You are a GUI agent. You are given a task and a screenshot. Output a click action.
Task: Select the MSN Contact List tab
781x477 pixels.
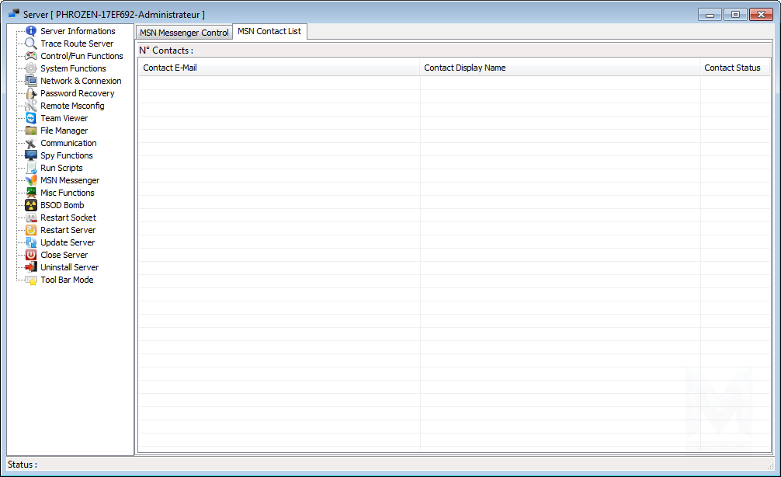(269, 31)
